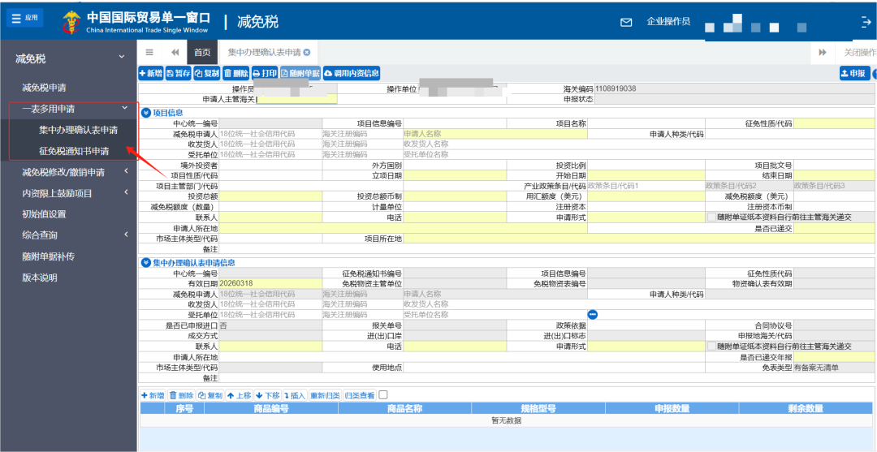Click the mail envelope icon in header
The image size is (877, 452).
[x=626, y=22]
